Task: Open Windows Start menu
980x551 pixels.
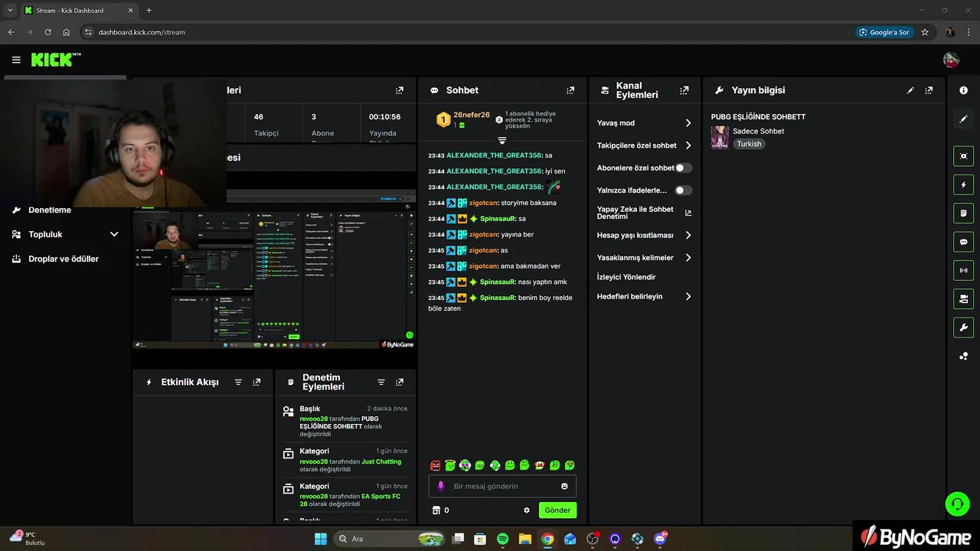Action: click(320, 539)
